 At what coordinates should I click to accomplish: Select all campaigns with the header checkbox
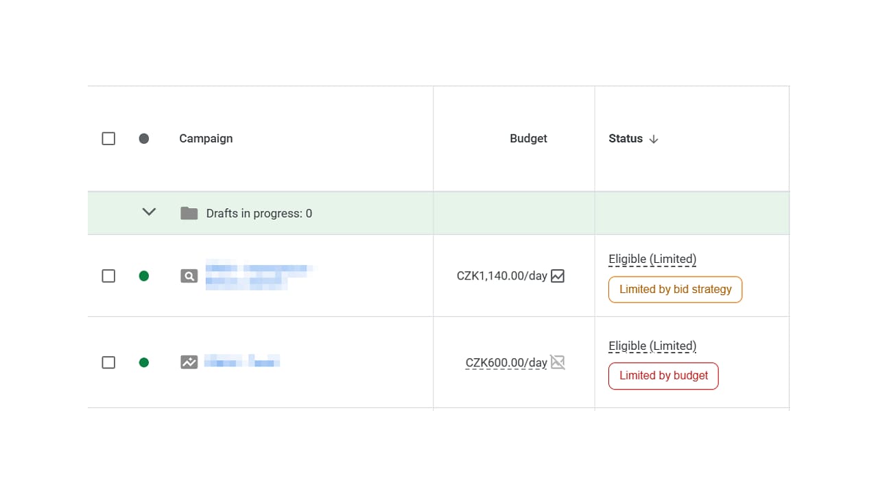coord(108,138)
